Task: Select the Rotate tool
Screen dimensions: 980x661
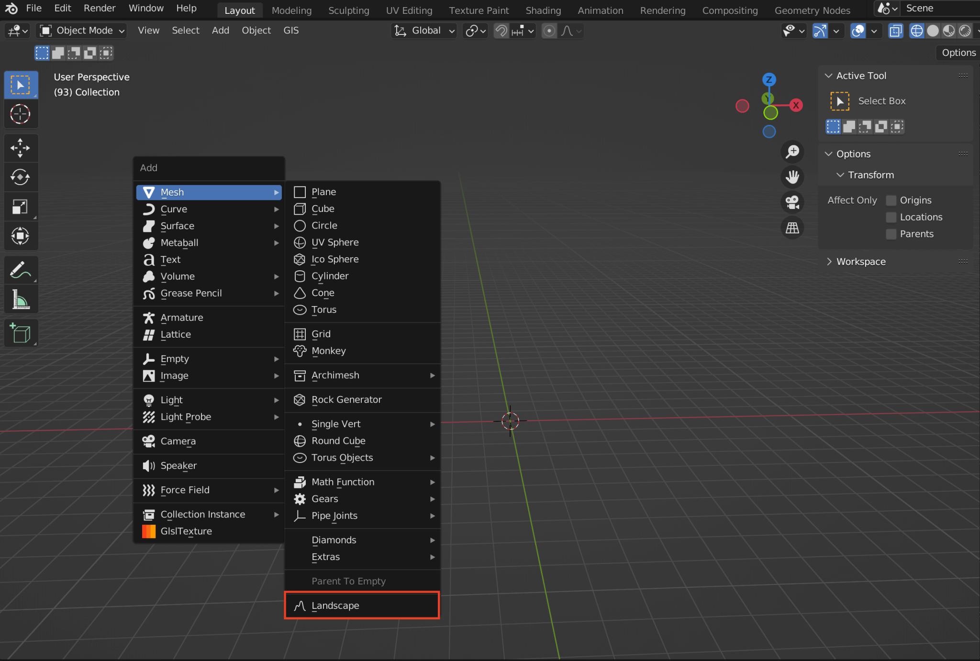Action: point(21,177)
